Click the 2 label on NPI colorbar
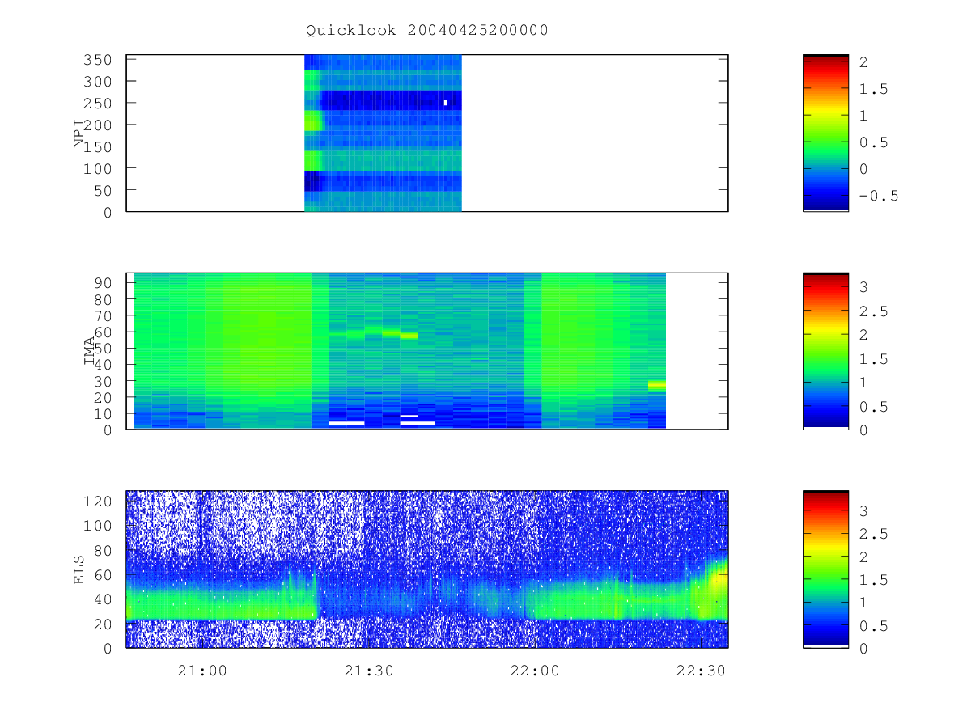The height and width of the screenshot is (728, 971). (863, 62)
